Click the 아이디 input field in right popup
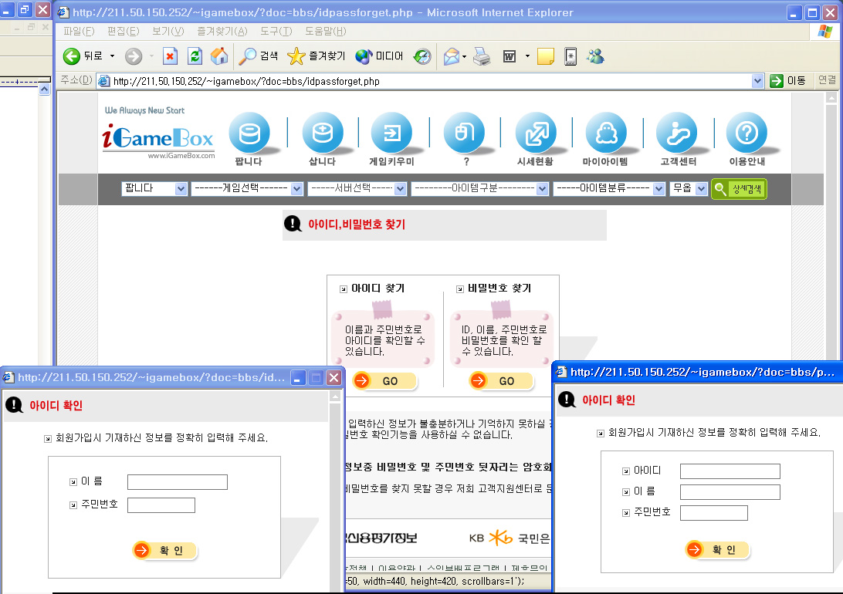Image resolution: width=843 pixels, height=594 pixels. [730, 471]
